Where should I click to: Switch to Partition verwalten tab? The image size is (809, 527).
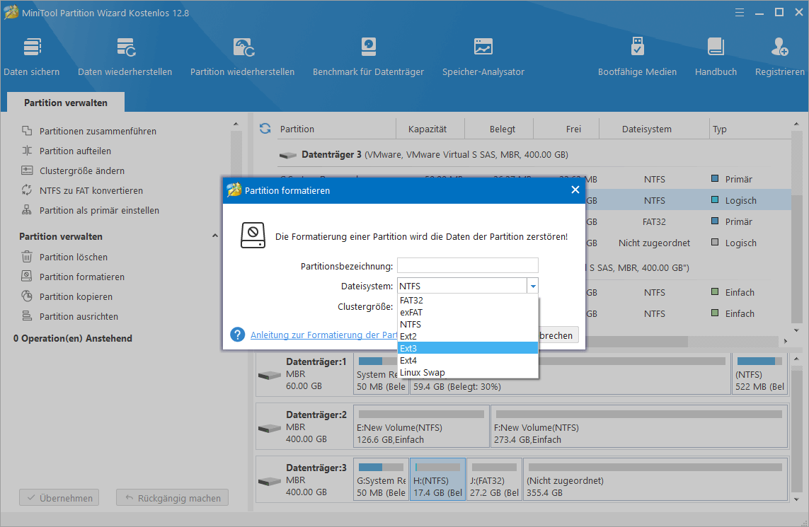coord(66,103)
